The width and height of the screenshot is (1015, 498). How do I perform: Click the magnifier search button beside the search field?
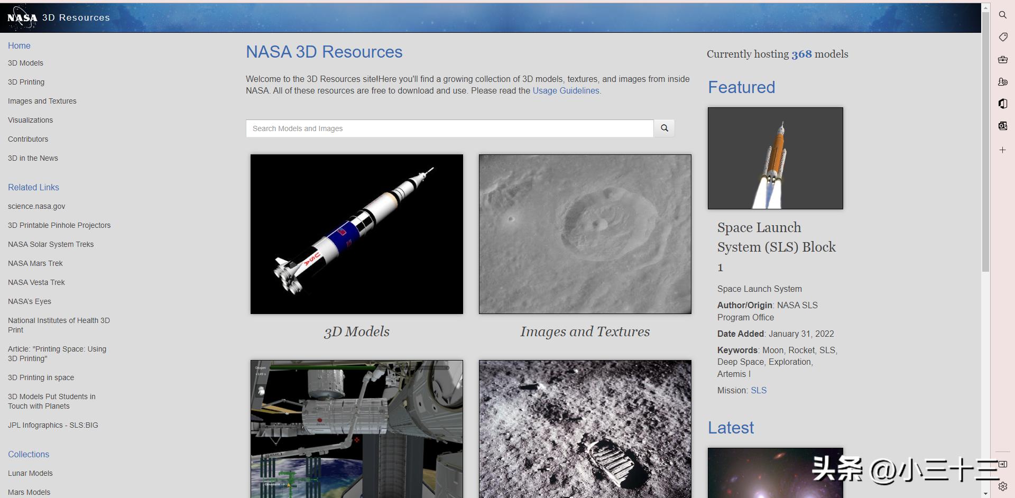[x=664, y=128]
